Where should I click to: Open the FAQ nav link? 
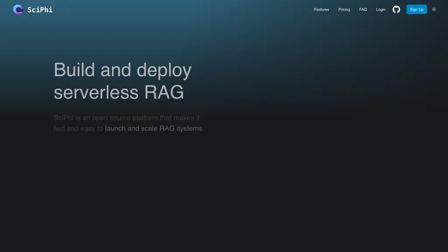click(x=363, y=10)
